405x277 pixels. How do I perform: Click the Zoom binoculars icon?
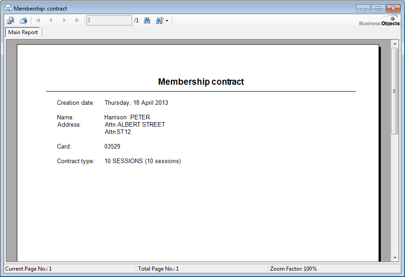coord(159,21)
